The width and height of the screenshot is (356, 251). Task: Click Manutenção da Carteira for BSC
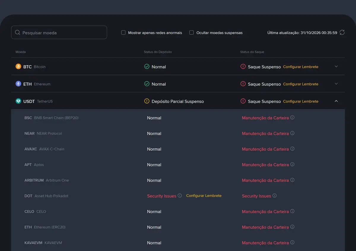pos(266,118)
